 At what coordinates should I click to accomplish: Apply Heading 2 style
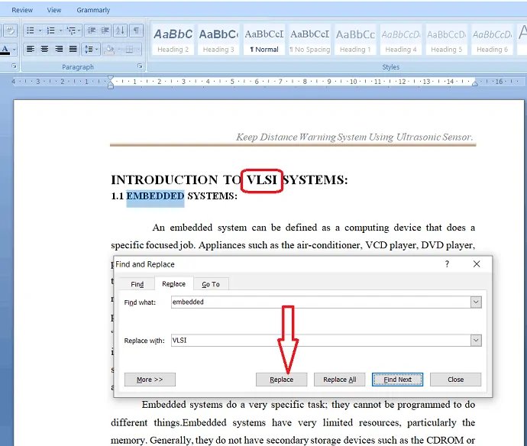point(173,40)
